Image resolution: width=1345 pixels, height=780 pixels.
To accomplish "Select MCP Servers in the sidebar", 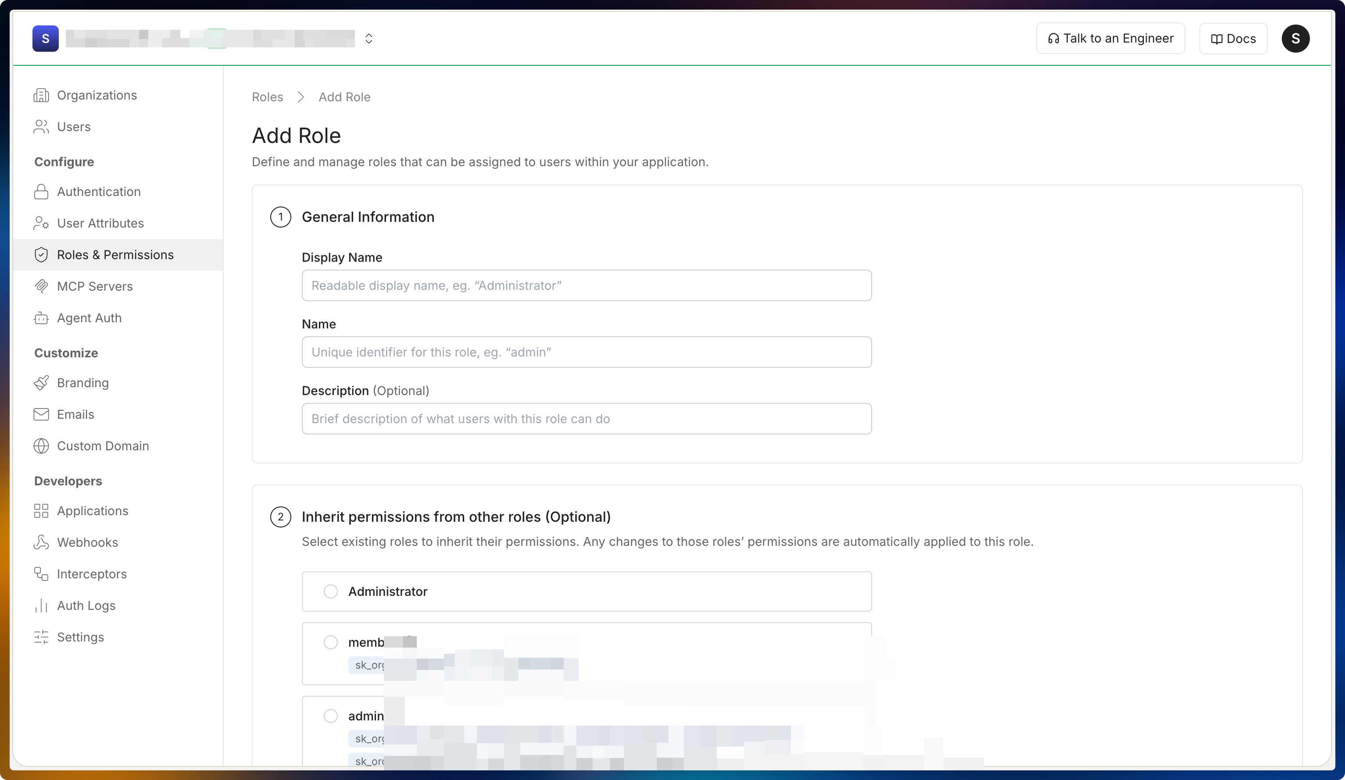I will click(95, 286).
